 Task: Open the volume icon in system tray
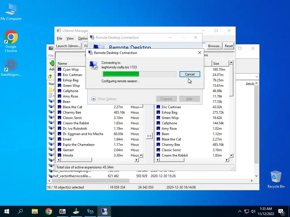point(253,211)
